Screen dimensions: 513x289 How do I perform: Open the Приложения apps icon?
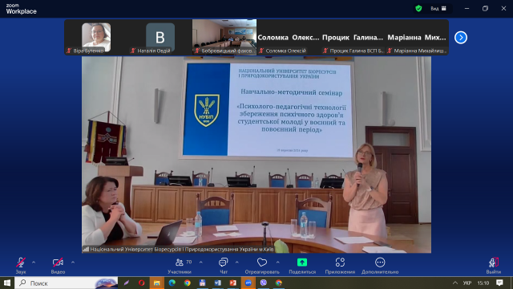click(340, 263)
